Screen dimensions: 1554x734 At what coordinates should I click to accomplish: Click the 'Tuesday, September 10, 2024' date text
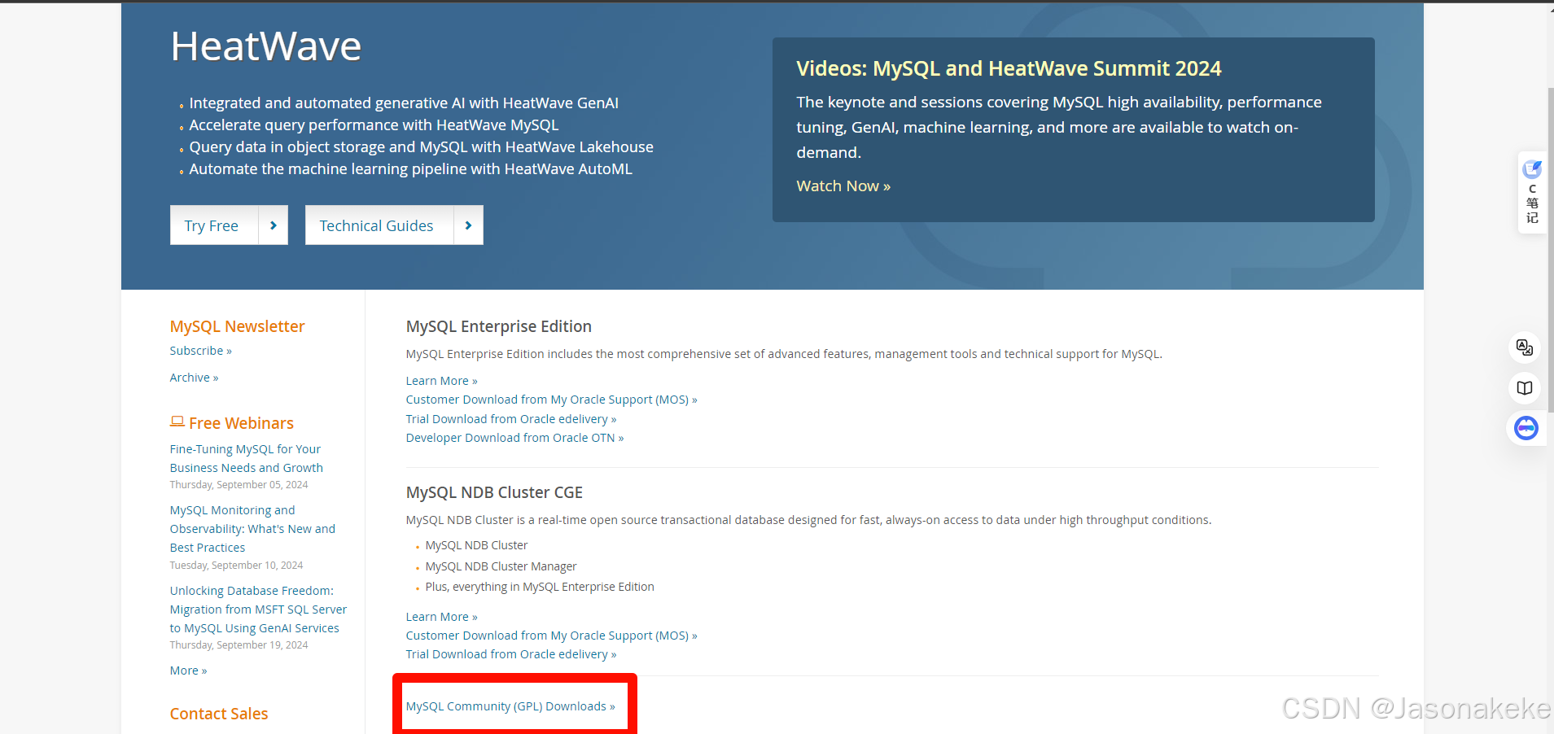(236, 566)
